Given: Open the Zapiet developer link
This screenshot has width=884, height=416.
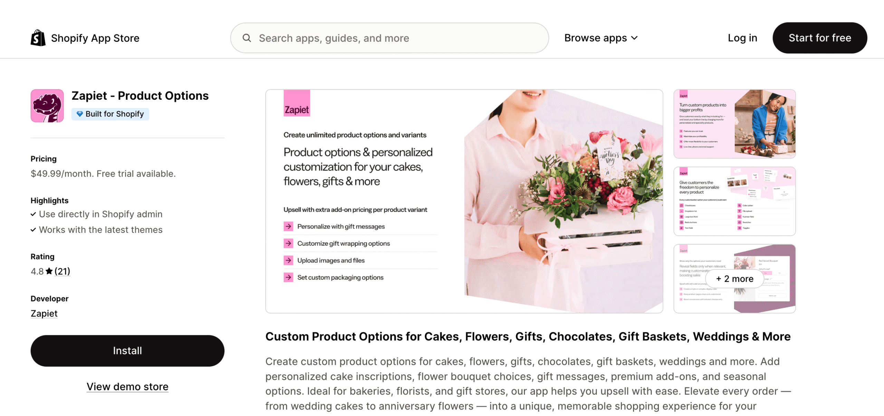Looking at the screenshot, I should (44, 314).
